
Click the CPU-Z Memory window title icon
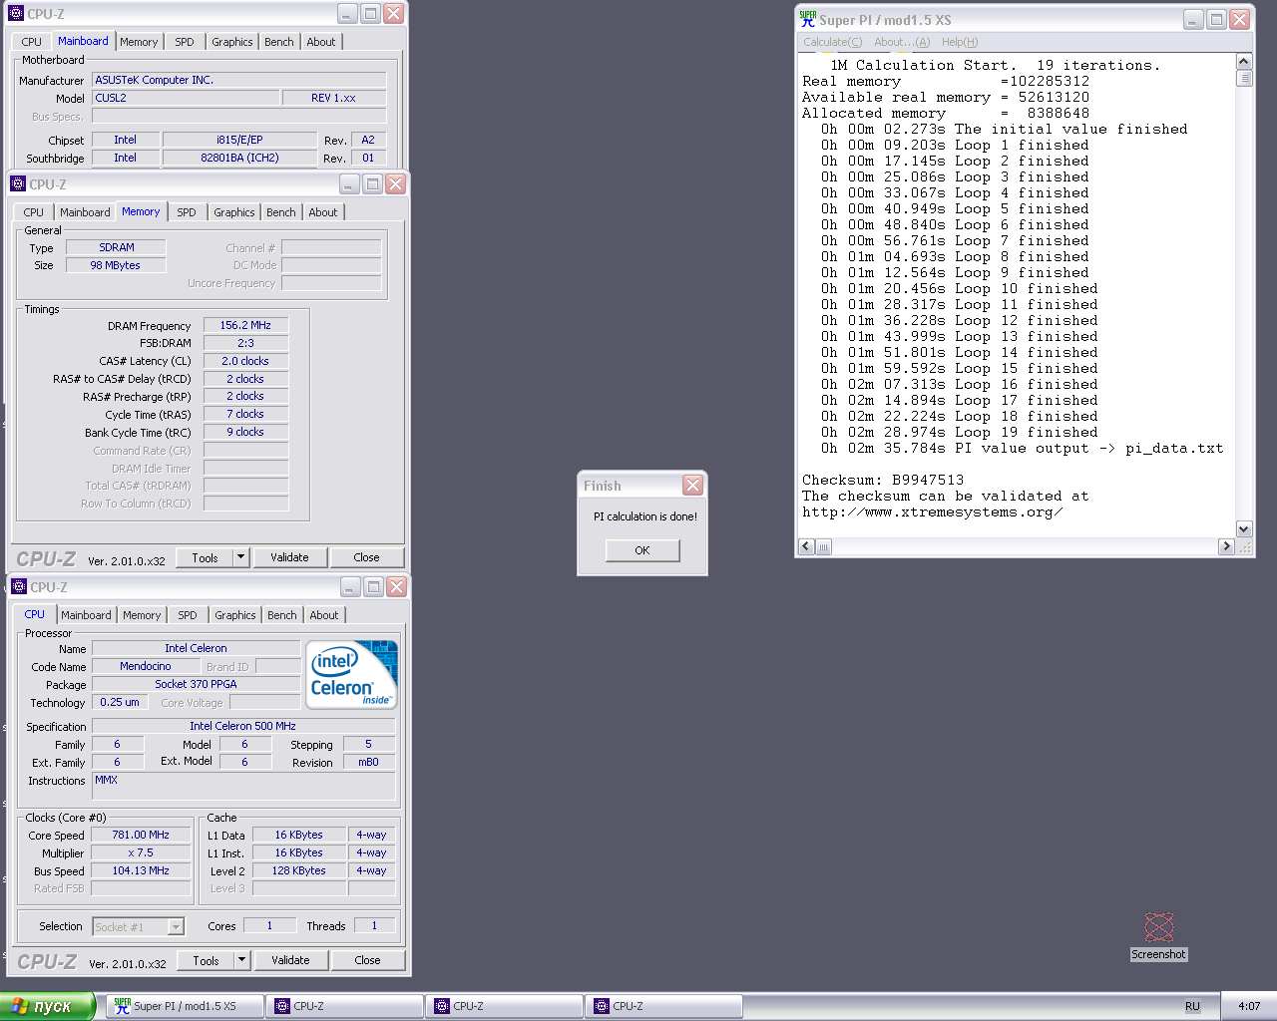point(18,184)
